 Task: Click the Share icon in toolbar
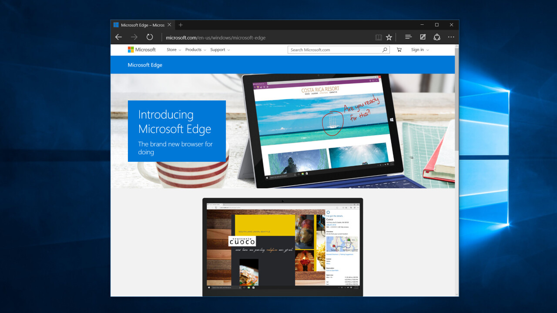437,37
